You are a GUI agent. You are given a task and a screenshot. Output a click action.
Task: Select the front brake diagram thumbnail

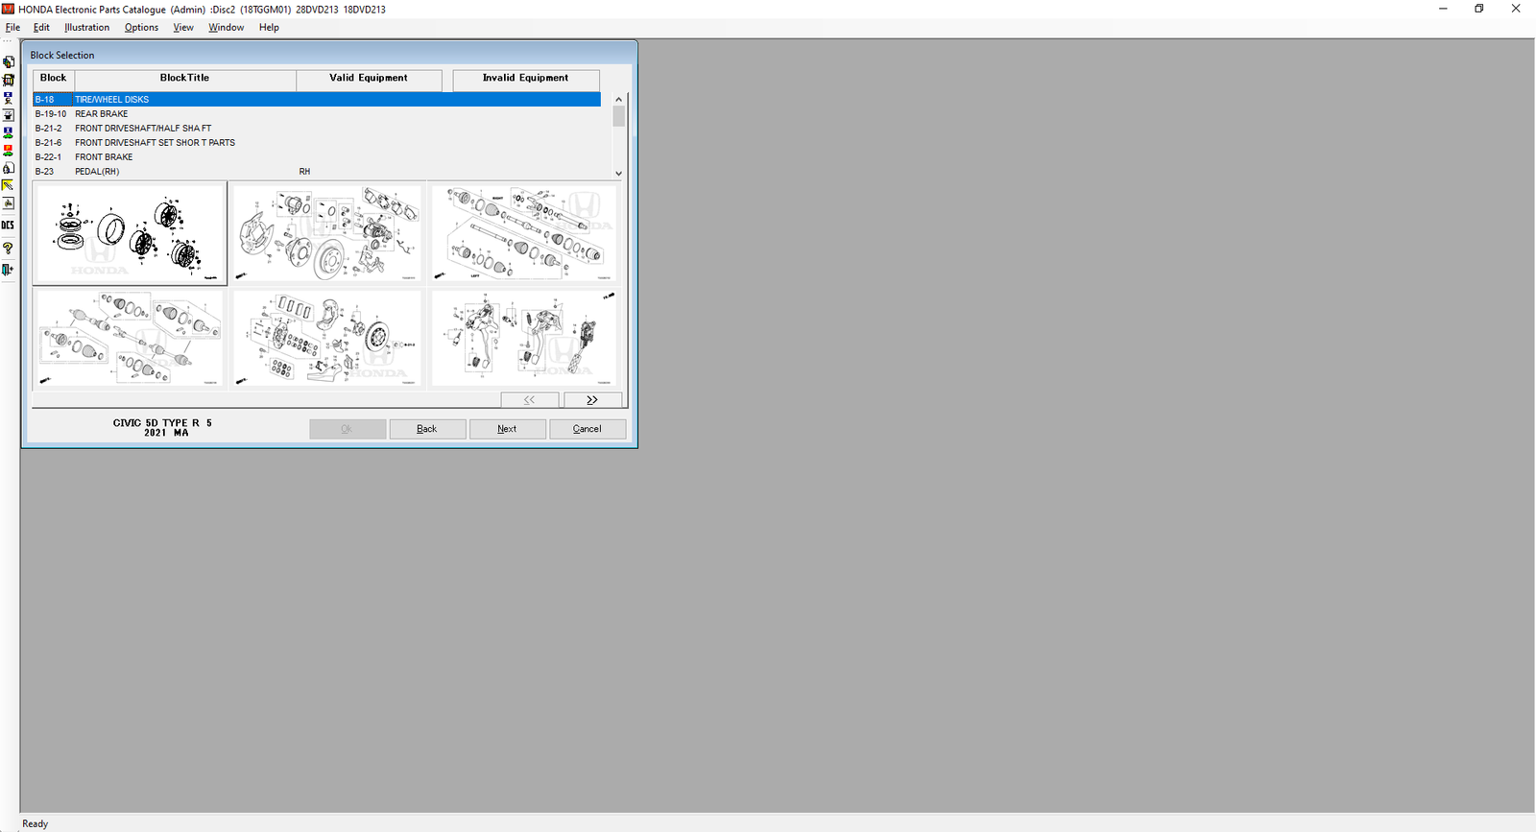pos(327,338)
